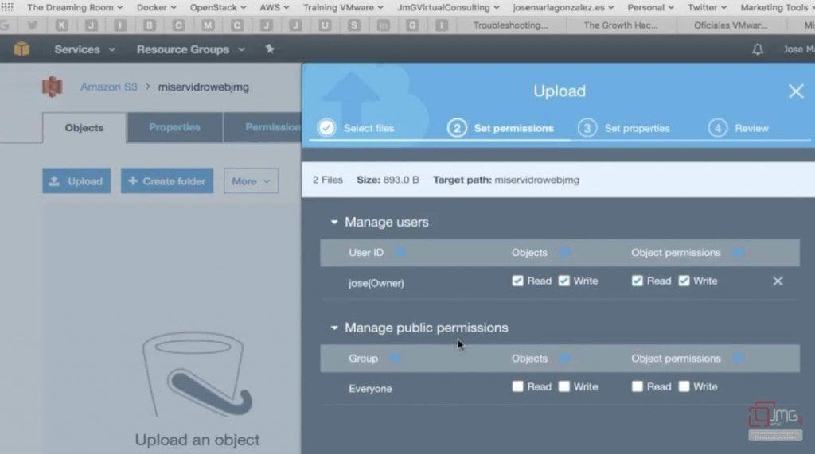Jump to the Set properties step
815x454 pixels.
tap(637, 128)
